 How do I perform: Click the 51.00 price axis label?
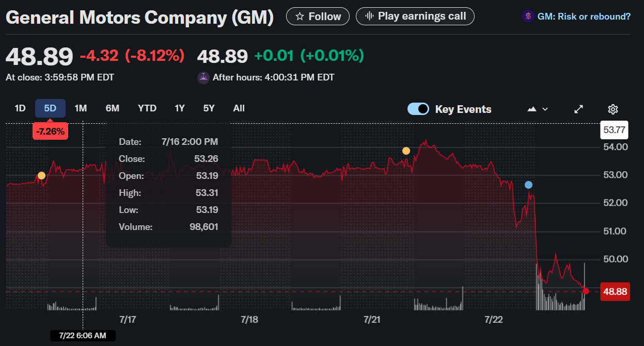[615, 231]
